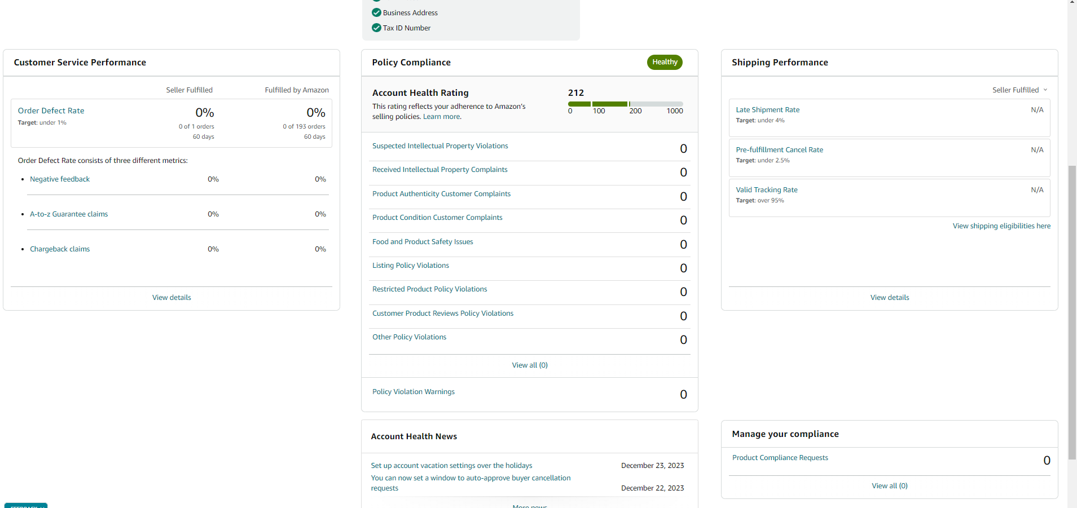
Task: Open Policy Violation Warnings link
Action: point(414,392)
